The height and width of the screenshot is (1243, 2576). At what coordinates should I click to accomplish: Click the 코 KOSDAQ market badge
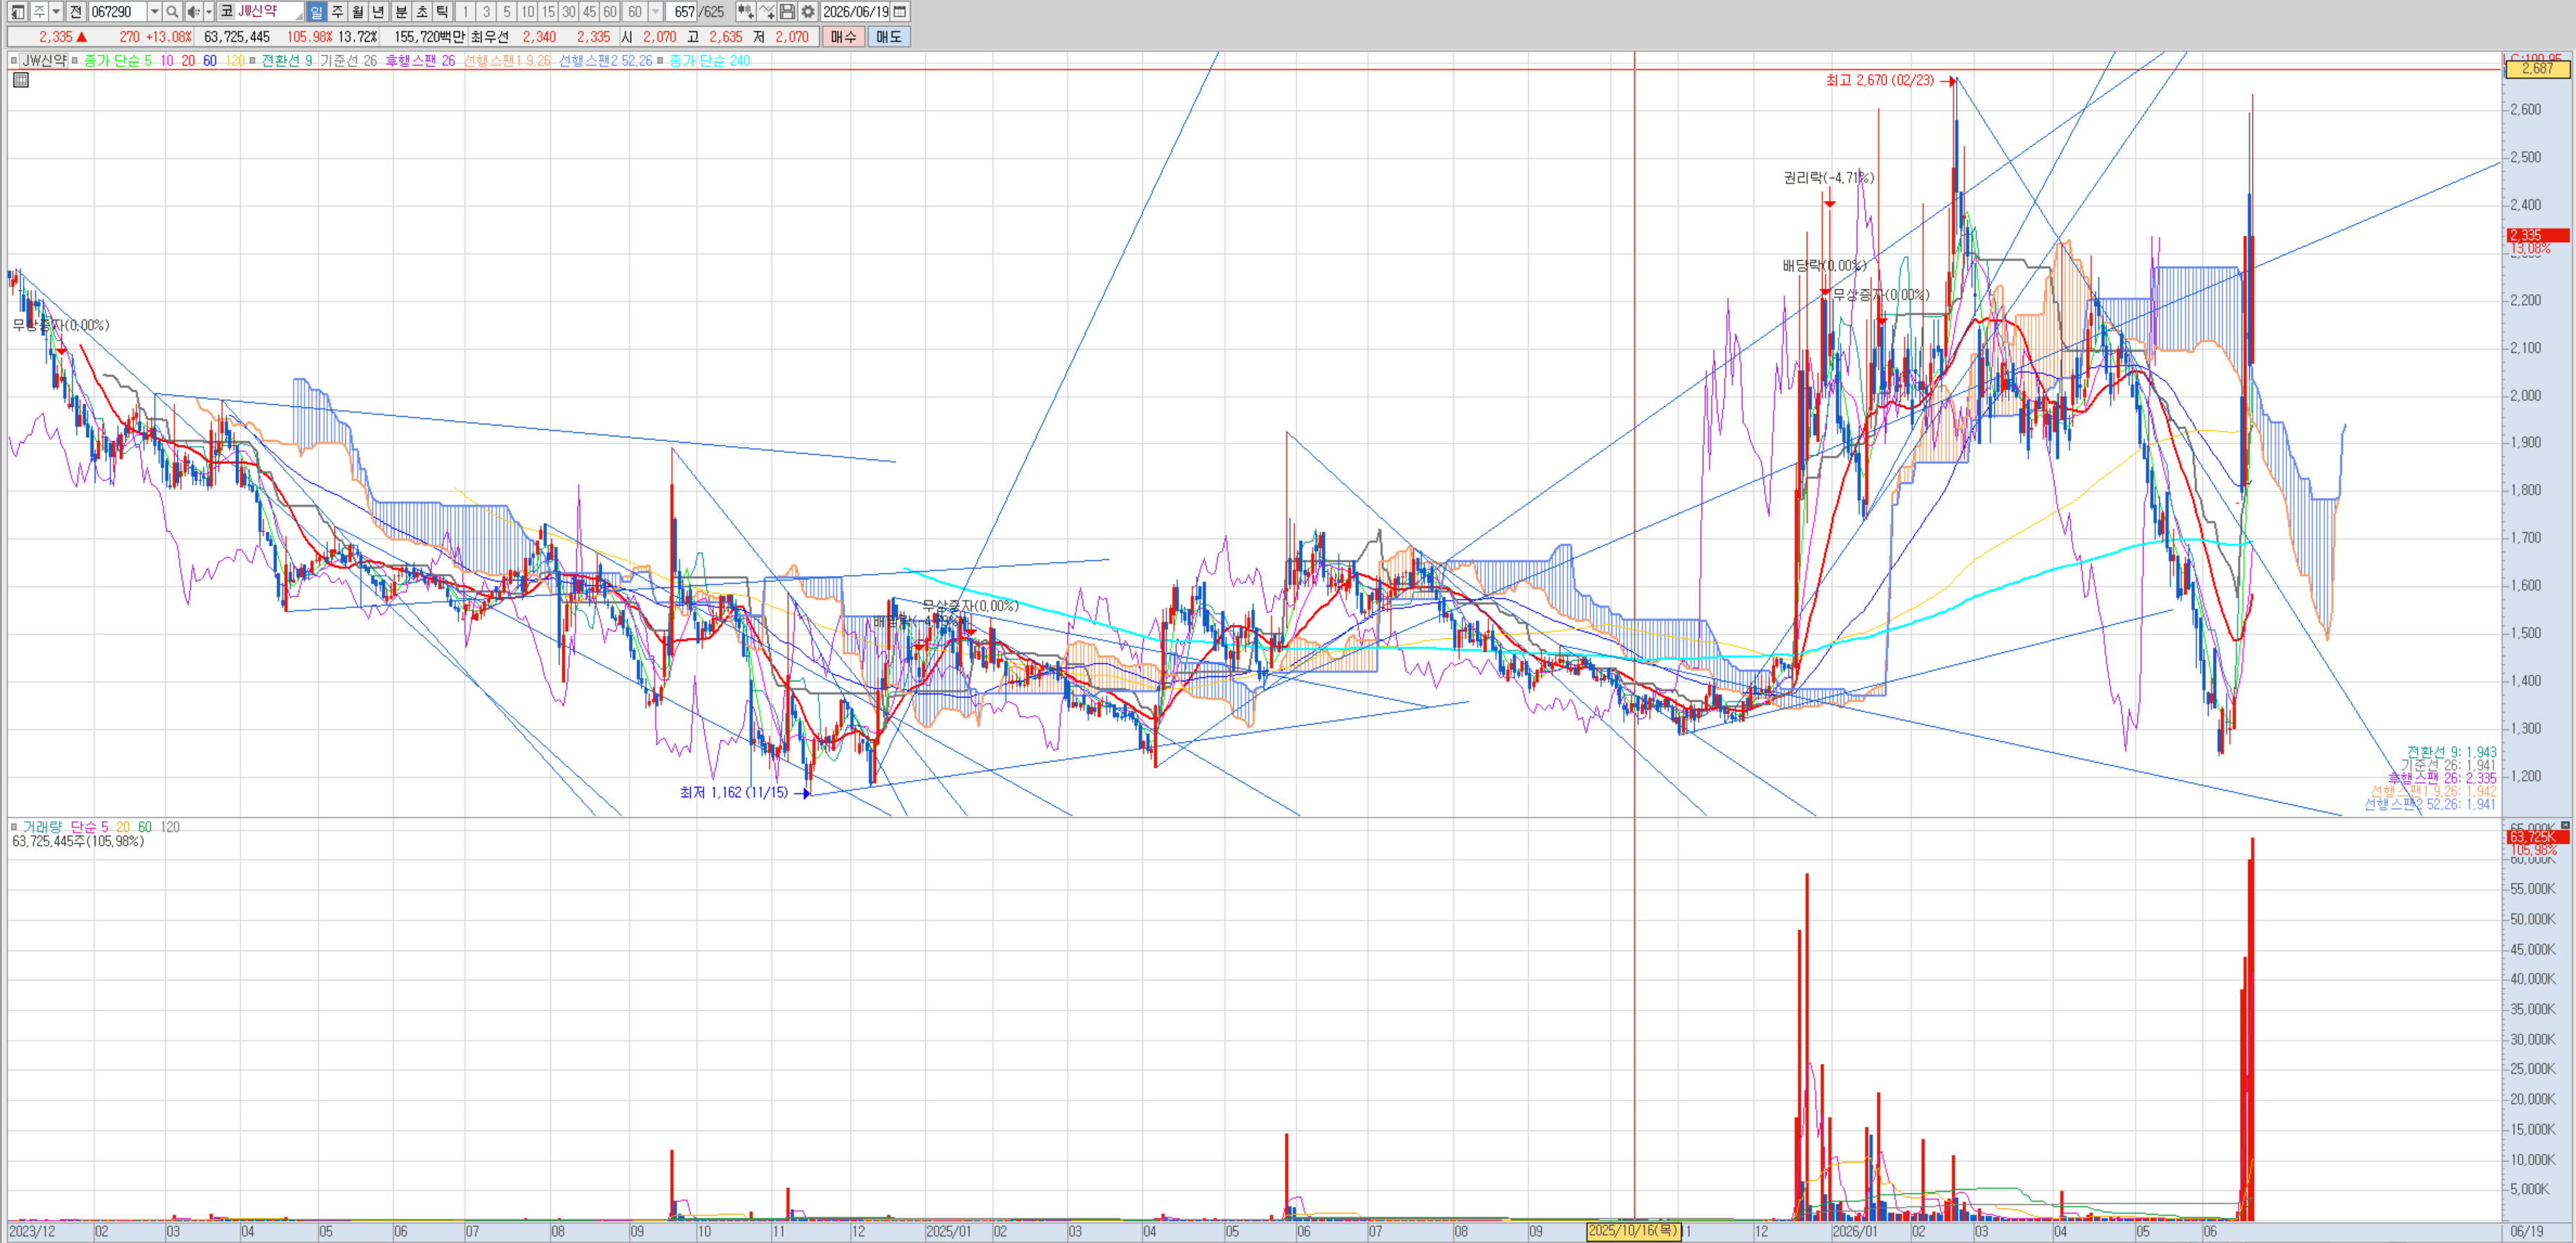[x=227, y=12]
